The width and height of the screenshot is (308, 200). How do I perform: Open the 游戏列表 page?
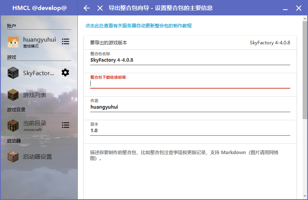35,95
